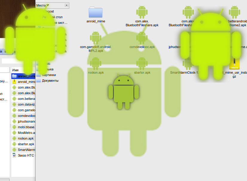Image resolution: width=247 pixels, height=181 pixels.
Task: Select the com.gamelo row in list
Action: pos(24,110)
